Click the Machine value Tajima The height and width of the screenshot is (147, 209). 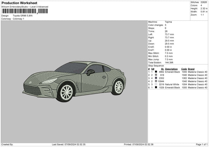pyautogui.click(x=168, y=22)
